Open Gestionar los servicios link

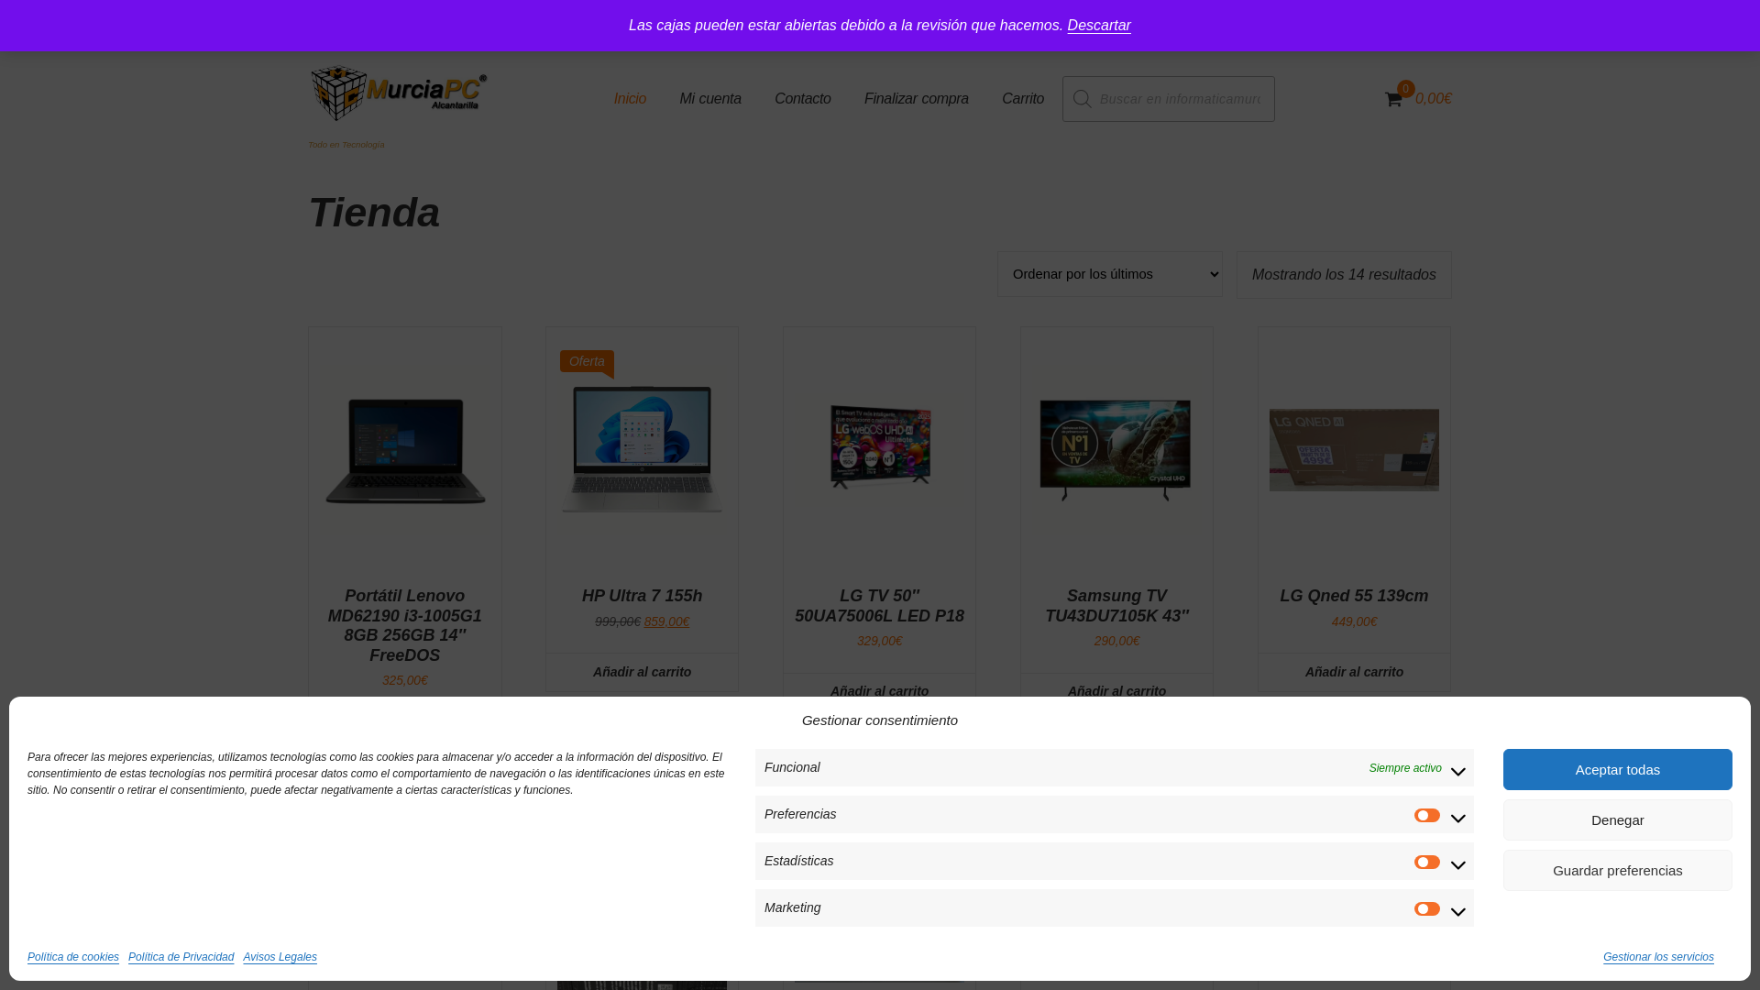click(x=1658, y=957)
